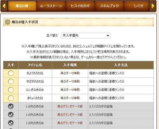Screen dimensions: 159x129
Task: Click the empty circle for きようさのたね
Action: [x=11, y=73]
